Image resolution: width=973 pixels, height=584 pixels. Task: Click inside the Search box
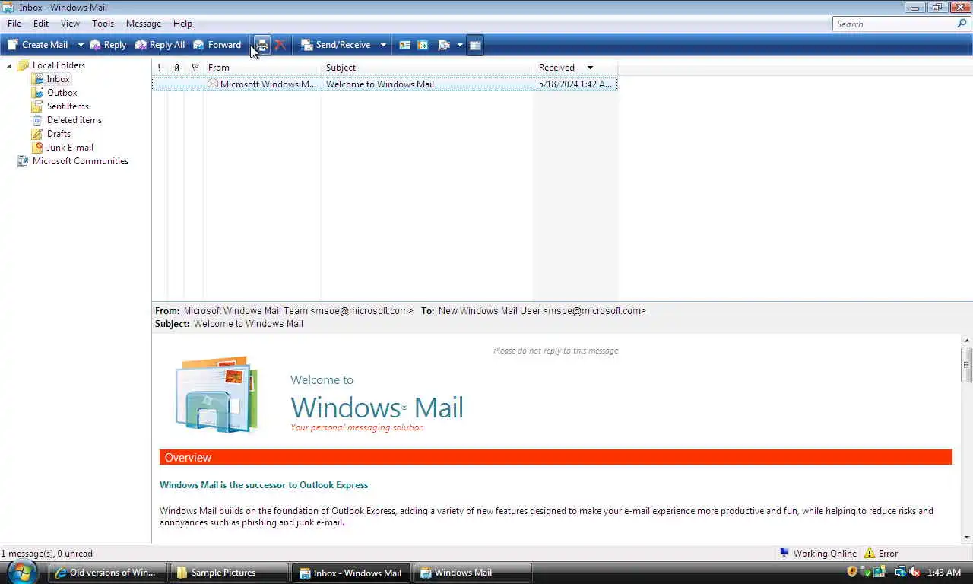pyautogui.click(x=893, y=24)
